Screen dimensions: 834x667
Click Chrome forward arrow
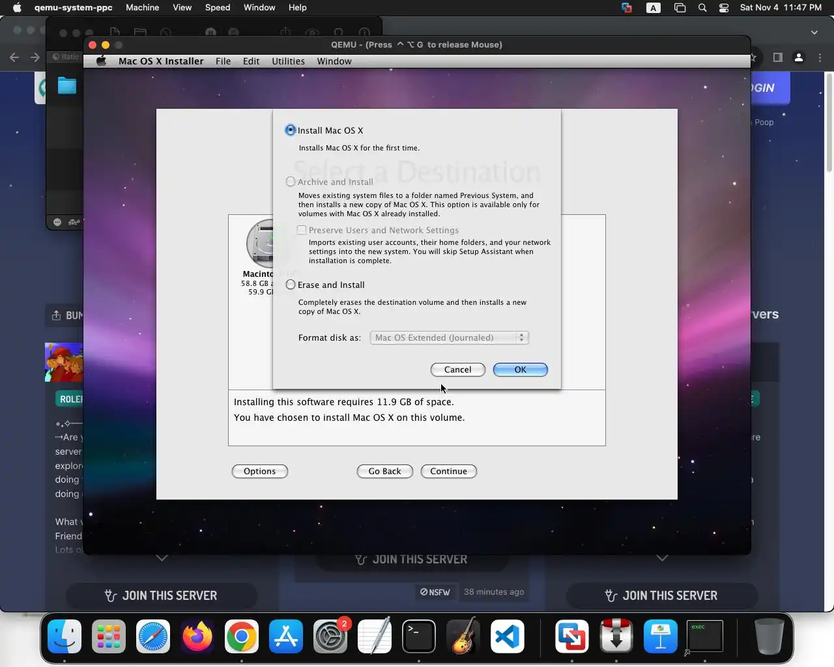35,57
